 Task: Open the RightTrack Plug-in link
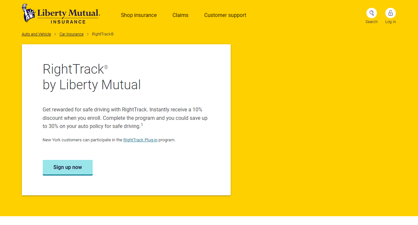click(x=140, y=140)
